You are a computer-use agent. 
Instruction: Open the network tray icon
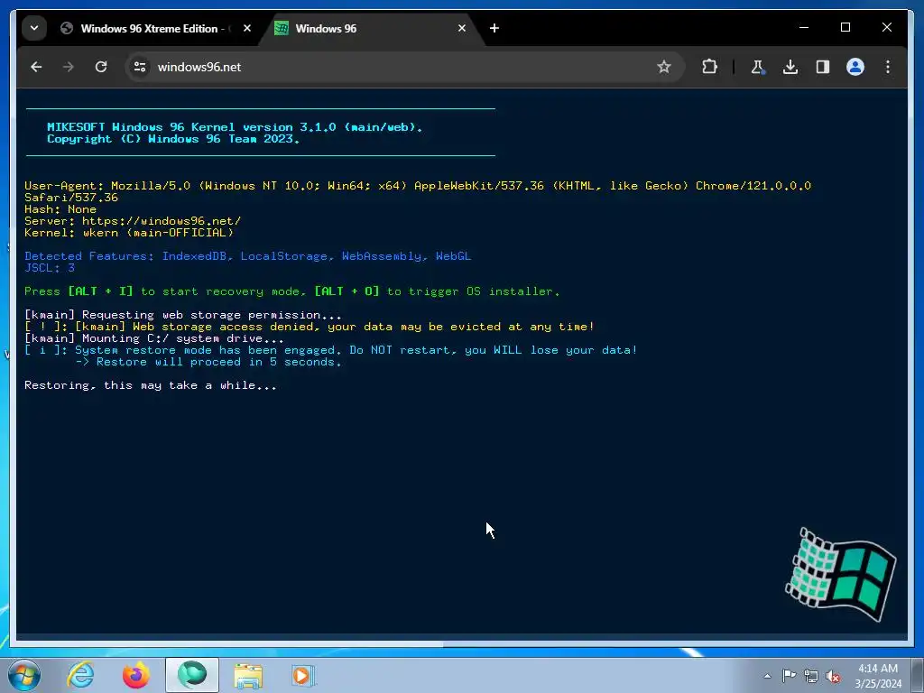tap(811, 676)
